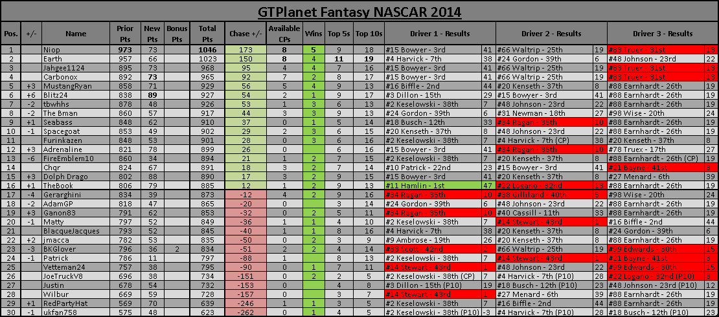Screen dimensions: 719x317
Task: Click the name 'Gerarghini'
Action: point(76,195)
